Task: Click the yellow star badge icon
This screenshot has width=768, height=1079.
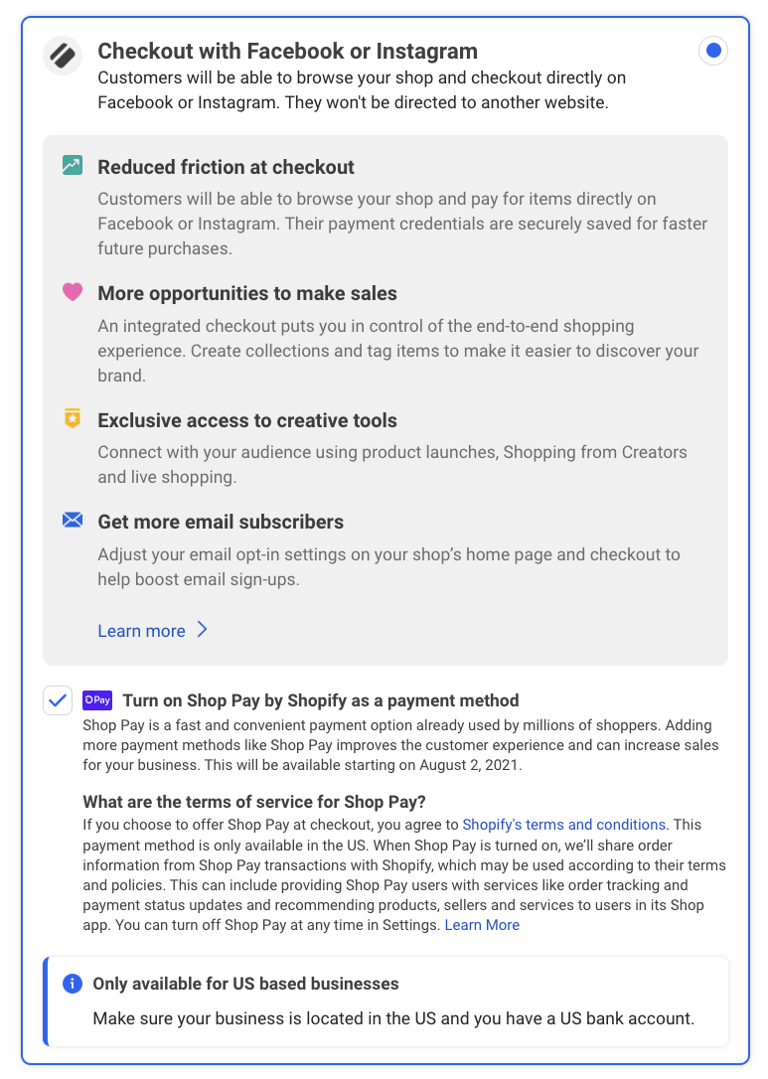Action: pyautogui.click(x=73, y=419)
